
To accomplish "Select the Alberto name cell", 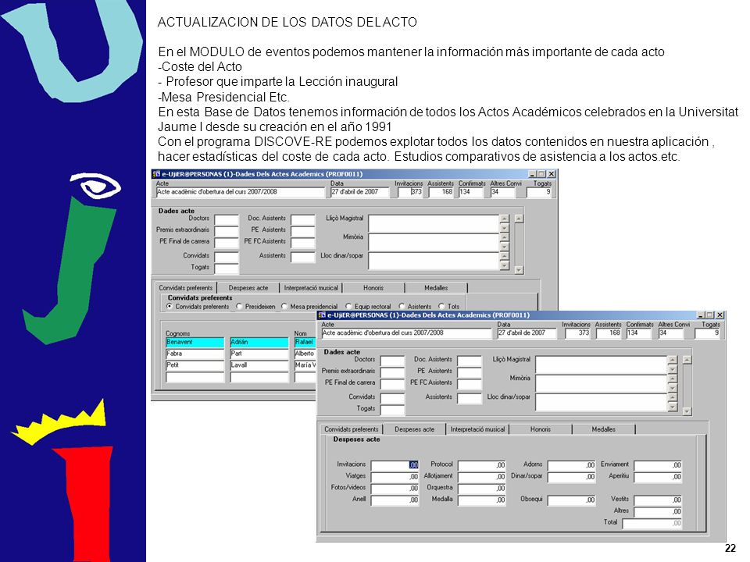I will click(305, 354).
